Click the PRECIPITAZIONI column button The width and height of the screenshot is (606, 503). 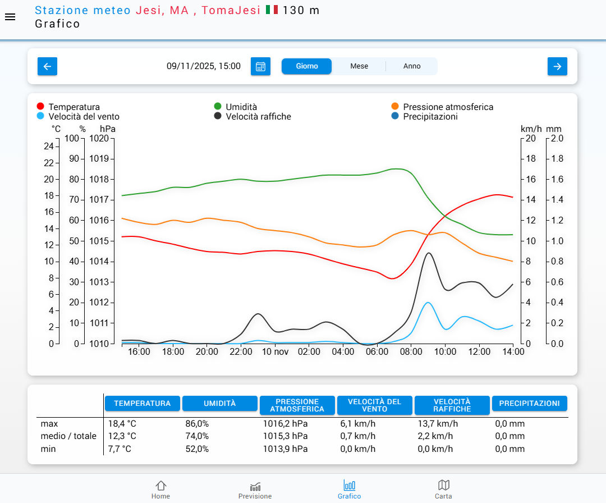point(529,404)
